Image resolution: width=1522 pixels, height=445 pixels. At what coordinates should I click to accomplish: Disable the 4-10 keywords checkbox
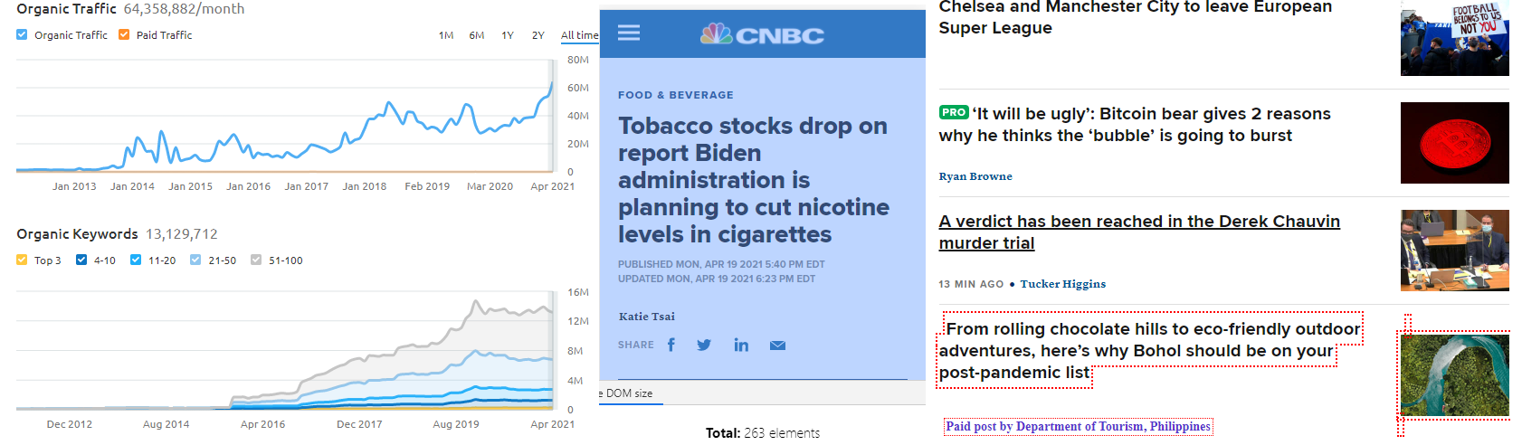tap(81, 260)
